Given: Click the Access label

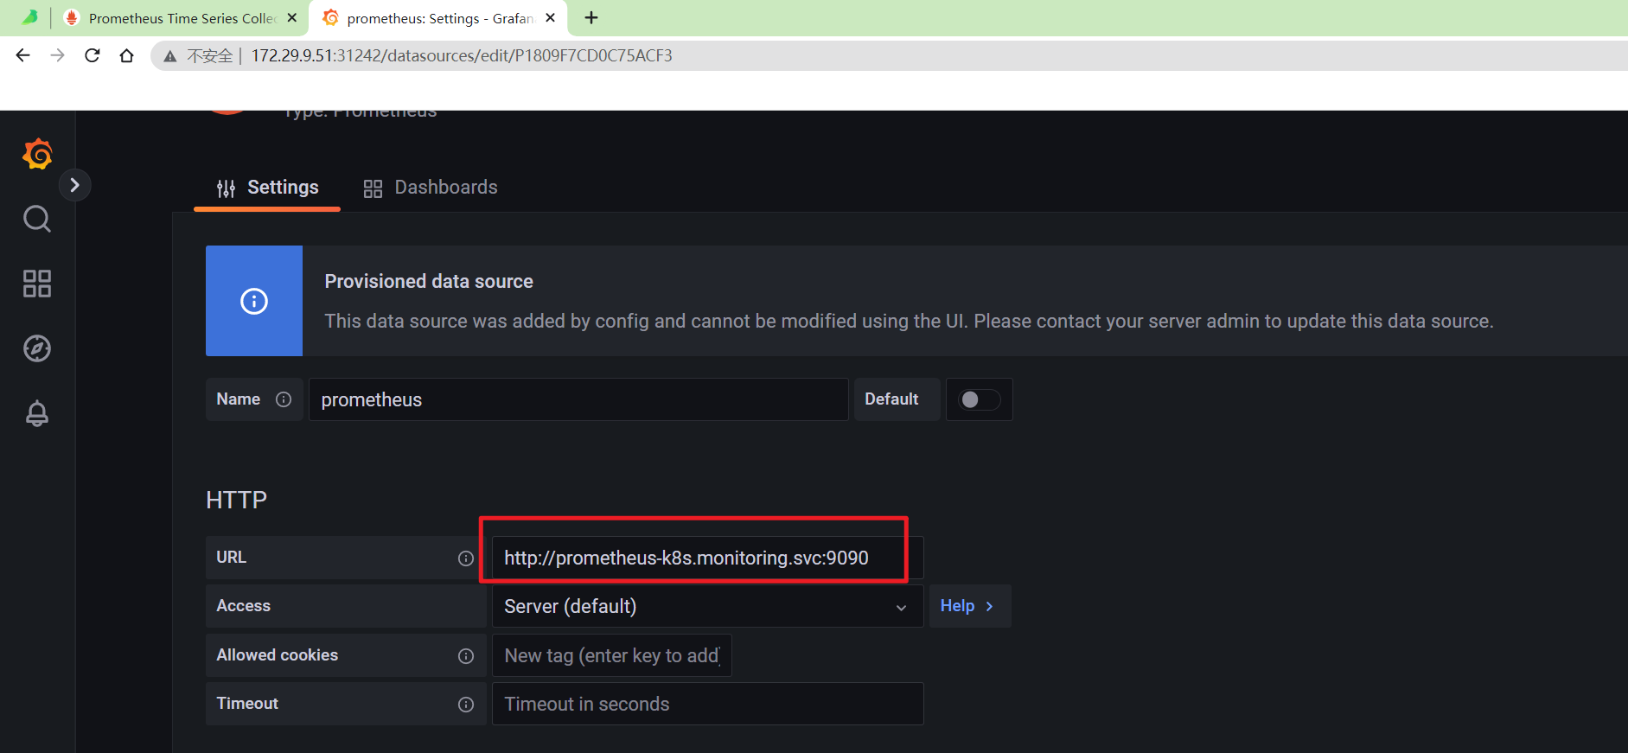Looking at the screenshot, I should pyautogui.click(x=244, y=606).
